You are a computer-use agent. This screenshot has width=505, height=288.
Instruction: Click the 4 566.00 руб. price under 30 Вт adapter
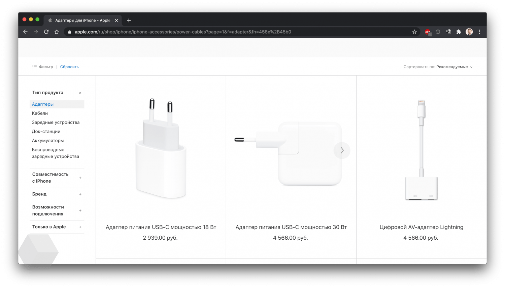(x=291, y=238)
